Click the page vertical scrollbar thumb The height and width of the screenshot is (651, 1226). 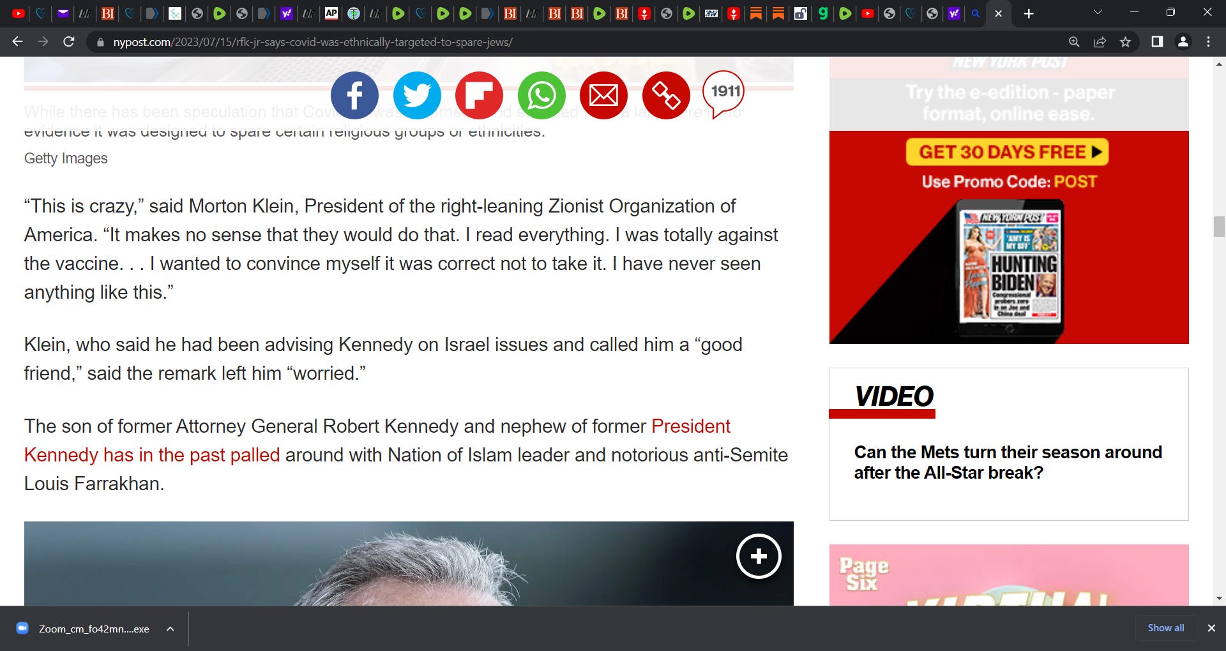pyautogui.click(x=1219, y=227)
